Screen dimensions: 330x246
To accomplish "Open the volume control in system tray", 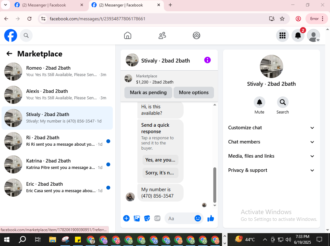I will [288, 240].
